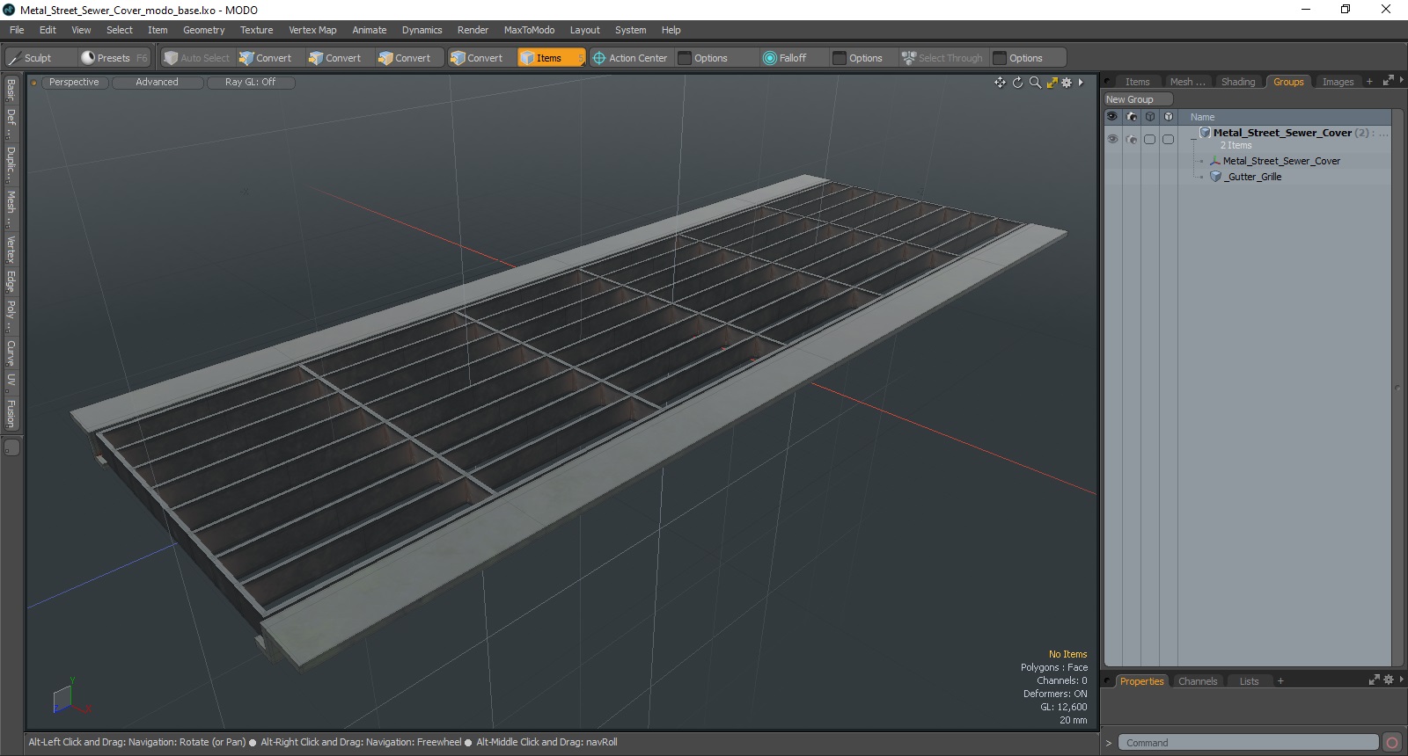1408x756 pixels.
Task: Click the orange dot viewport lock toggle
Action: tap(33, 83)
